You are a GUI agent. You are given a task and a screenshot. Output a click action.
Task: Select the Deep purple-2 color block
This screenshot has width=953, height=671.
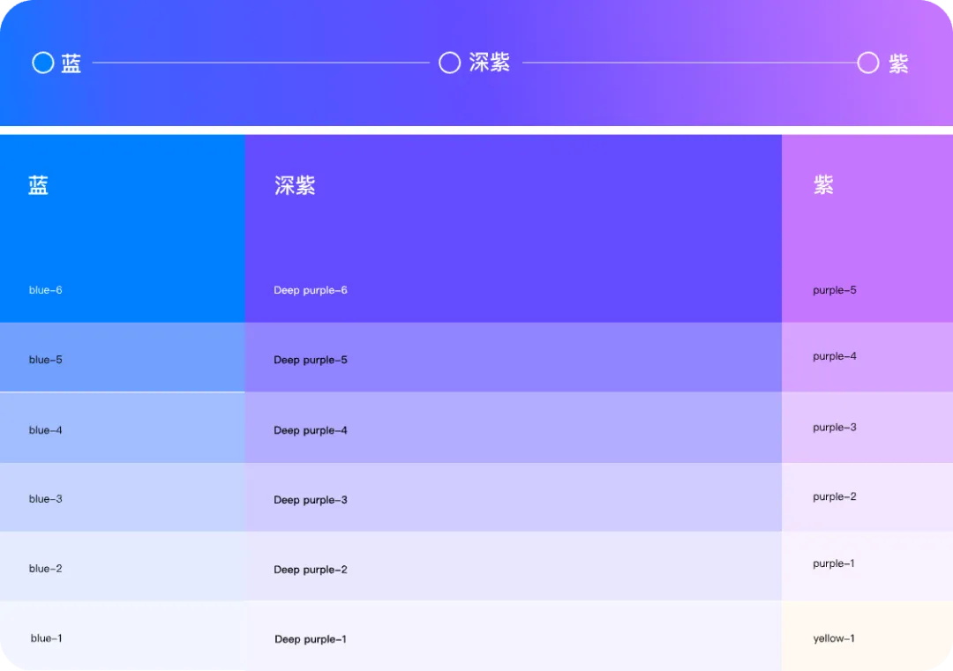[x=513, y=567]
